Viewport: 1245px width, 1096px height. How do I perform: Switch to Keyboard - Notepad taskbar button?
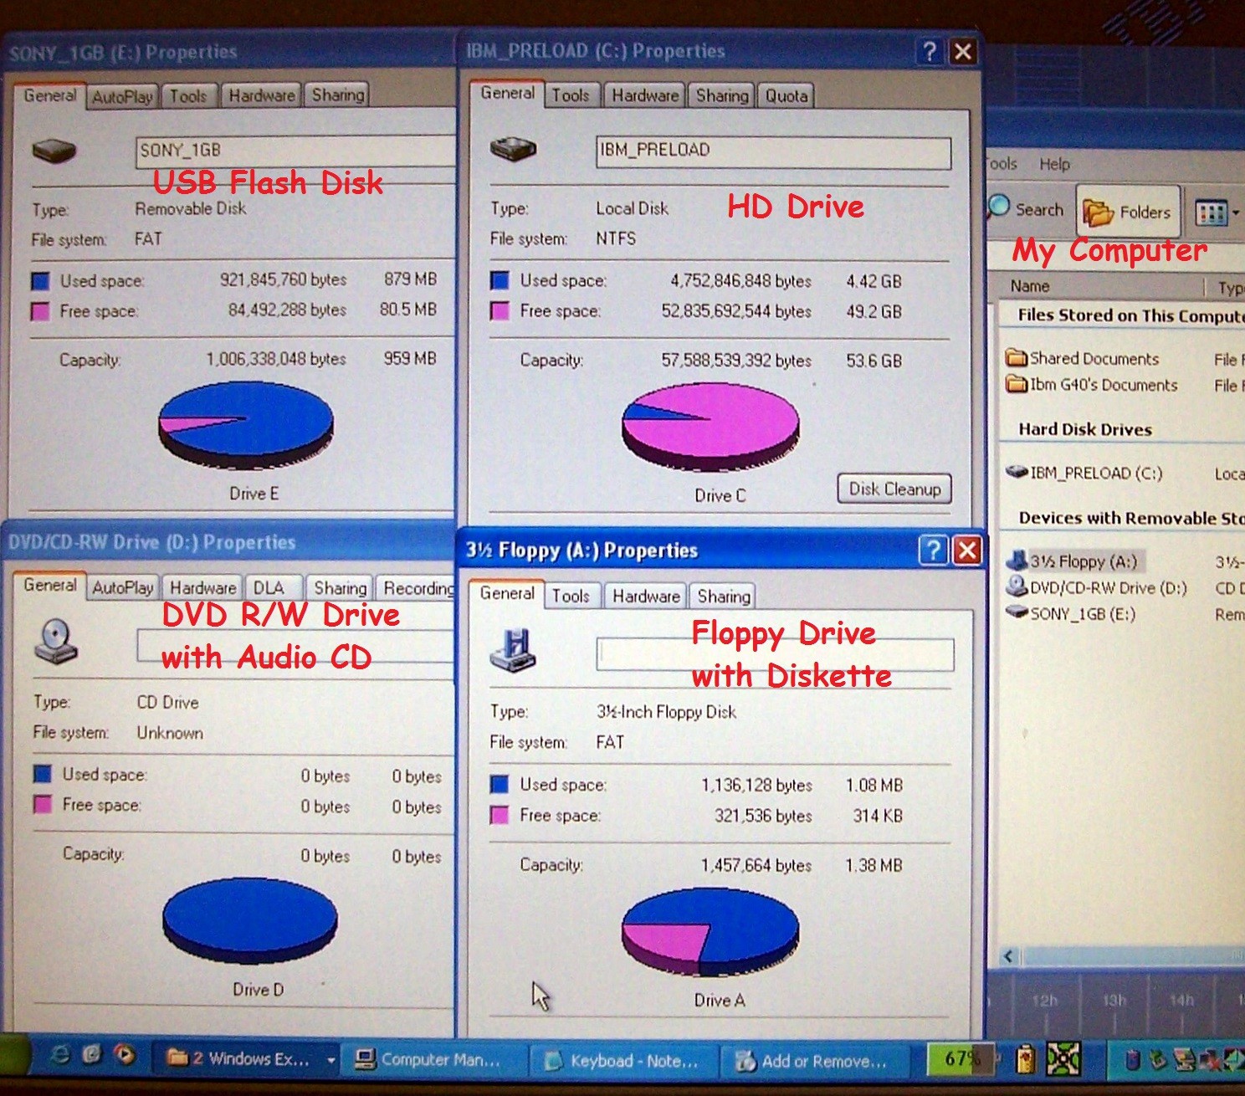[x=622, y=1061]
